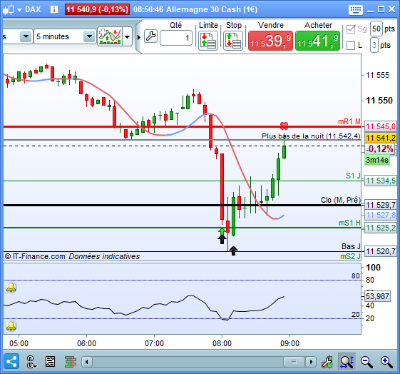Select the Clo price label 11 529,7
This screenshot has height=374, width=400.
pyautogui.click(x=380, y=205)
